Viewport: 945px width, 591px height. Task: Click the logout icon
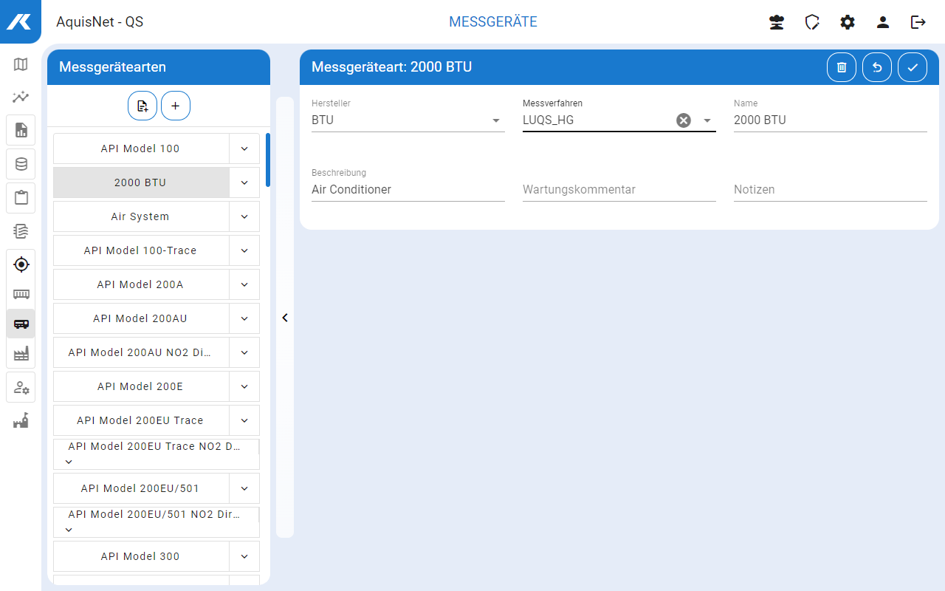click(918, 22)
